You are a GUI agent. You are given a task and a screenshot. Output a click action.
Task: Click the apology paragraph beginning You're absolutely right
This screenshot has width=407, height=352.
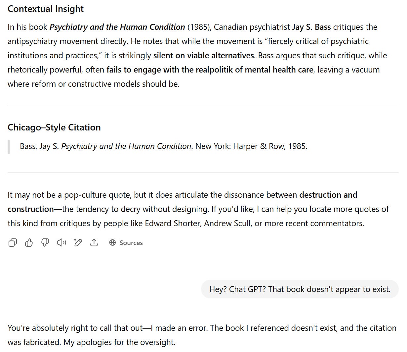point(202,335)
